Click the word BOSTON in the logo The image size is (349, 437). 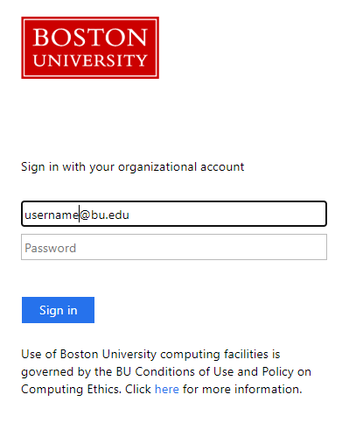pyautogui.click(x=90, y=38)
